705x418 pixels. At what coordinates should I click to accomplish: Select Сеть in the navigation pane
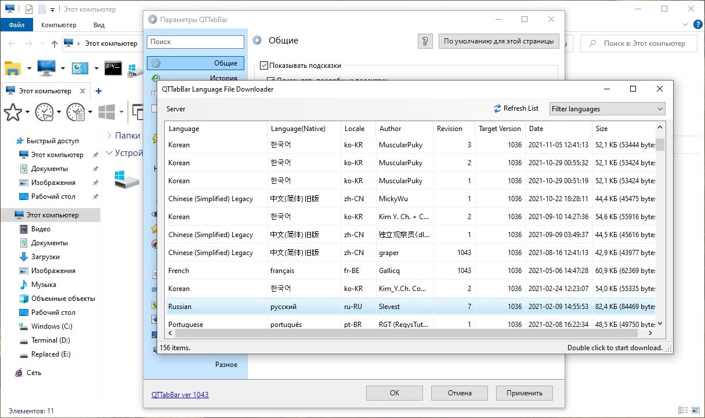click(x=34, y=373)
